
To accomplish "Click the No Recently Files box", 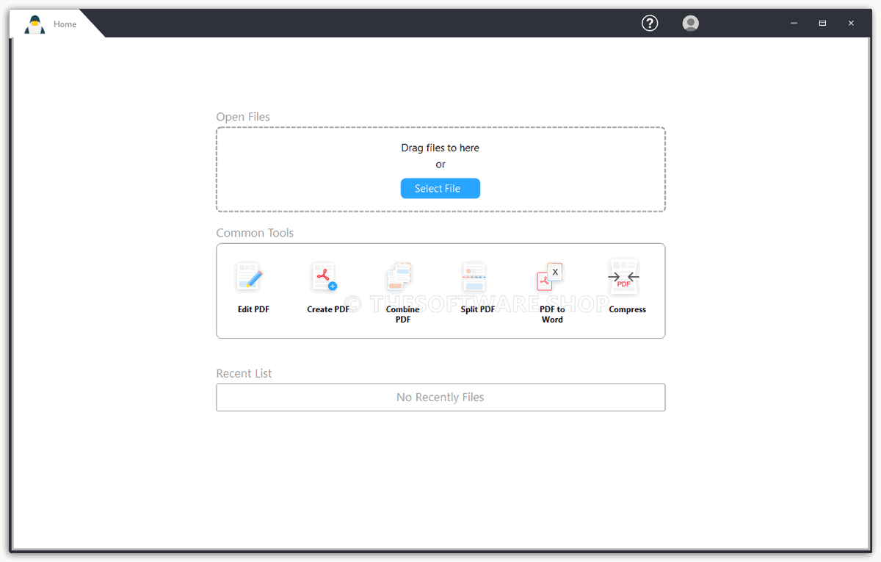I will [440, 397].
